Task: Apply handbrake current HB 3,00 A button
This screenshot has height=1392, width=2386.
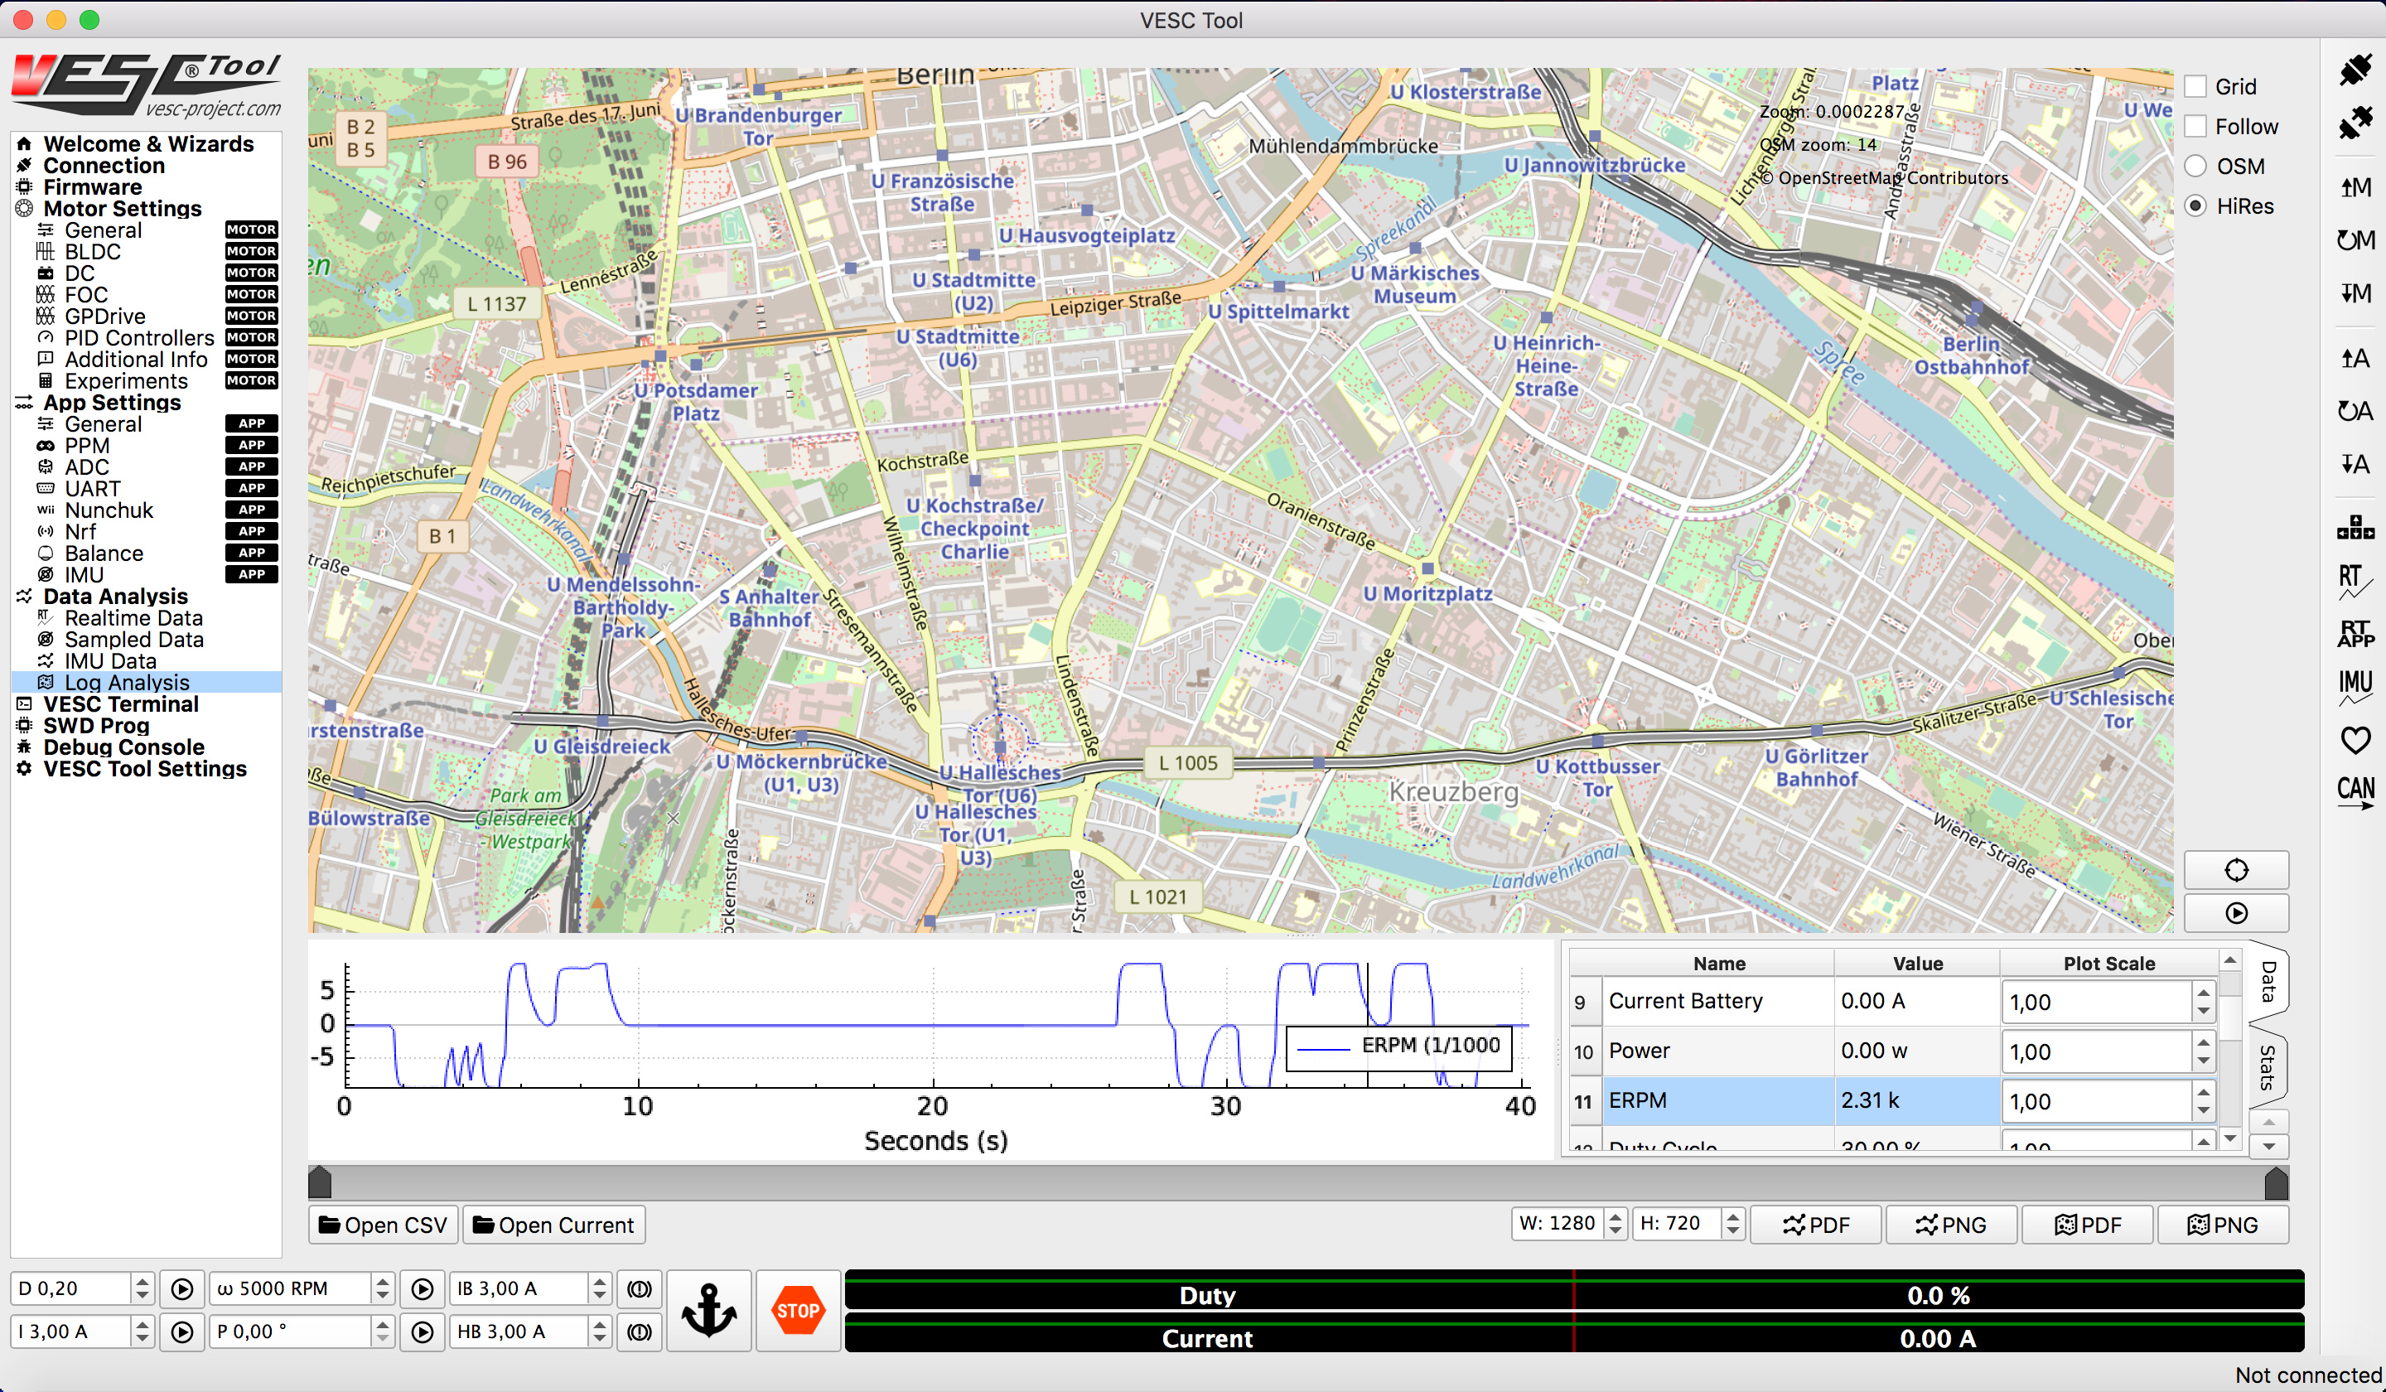Action: (x=639, y=1332)
